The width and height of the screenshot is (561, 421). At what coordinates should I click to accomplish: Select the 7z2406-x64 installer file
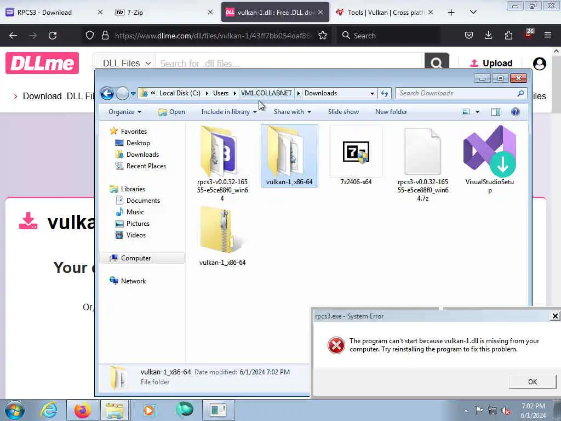pyautogui.click(x=356, y=156)
